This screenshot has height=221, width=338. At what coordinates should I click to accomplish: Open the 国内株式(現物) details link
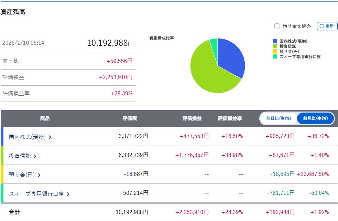point(28,137)
